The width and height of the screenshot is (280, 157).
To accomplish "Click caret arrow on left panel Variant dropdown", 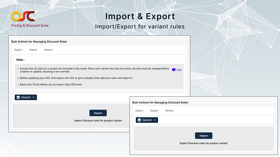I will click(x=33, y=98).
